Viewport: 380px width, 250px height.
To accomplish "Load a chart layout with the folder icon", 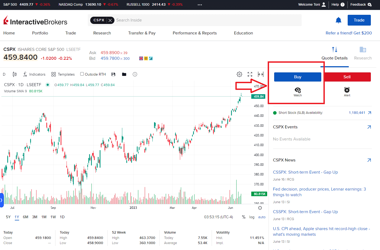I will pos(124,74).
